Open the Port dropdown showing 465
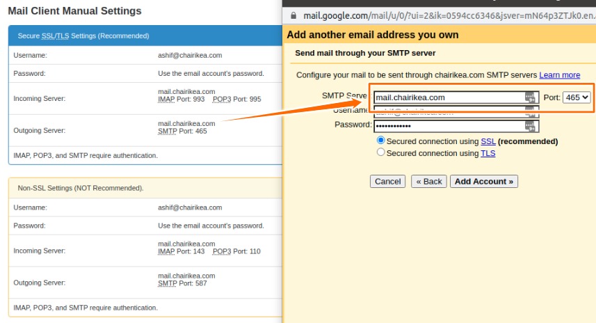Screen dimensions: 596x323 pos(577,97)
